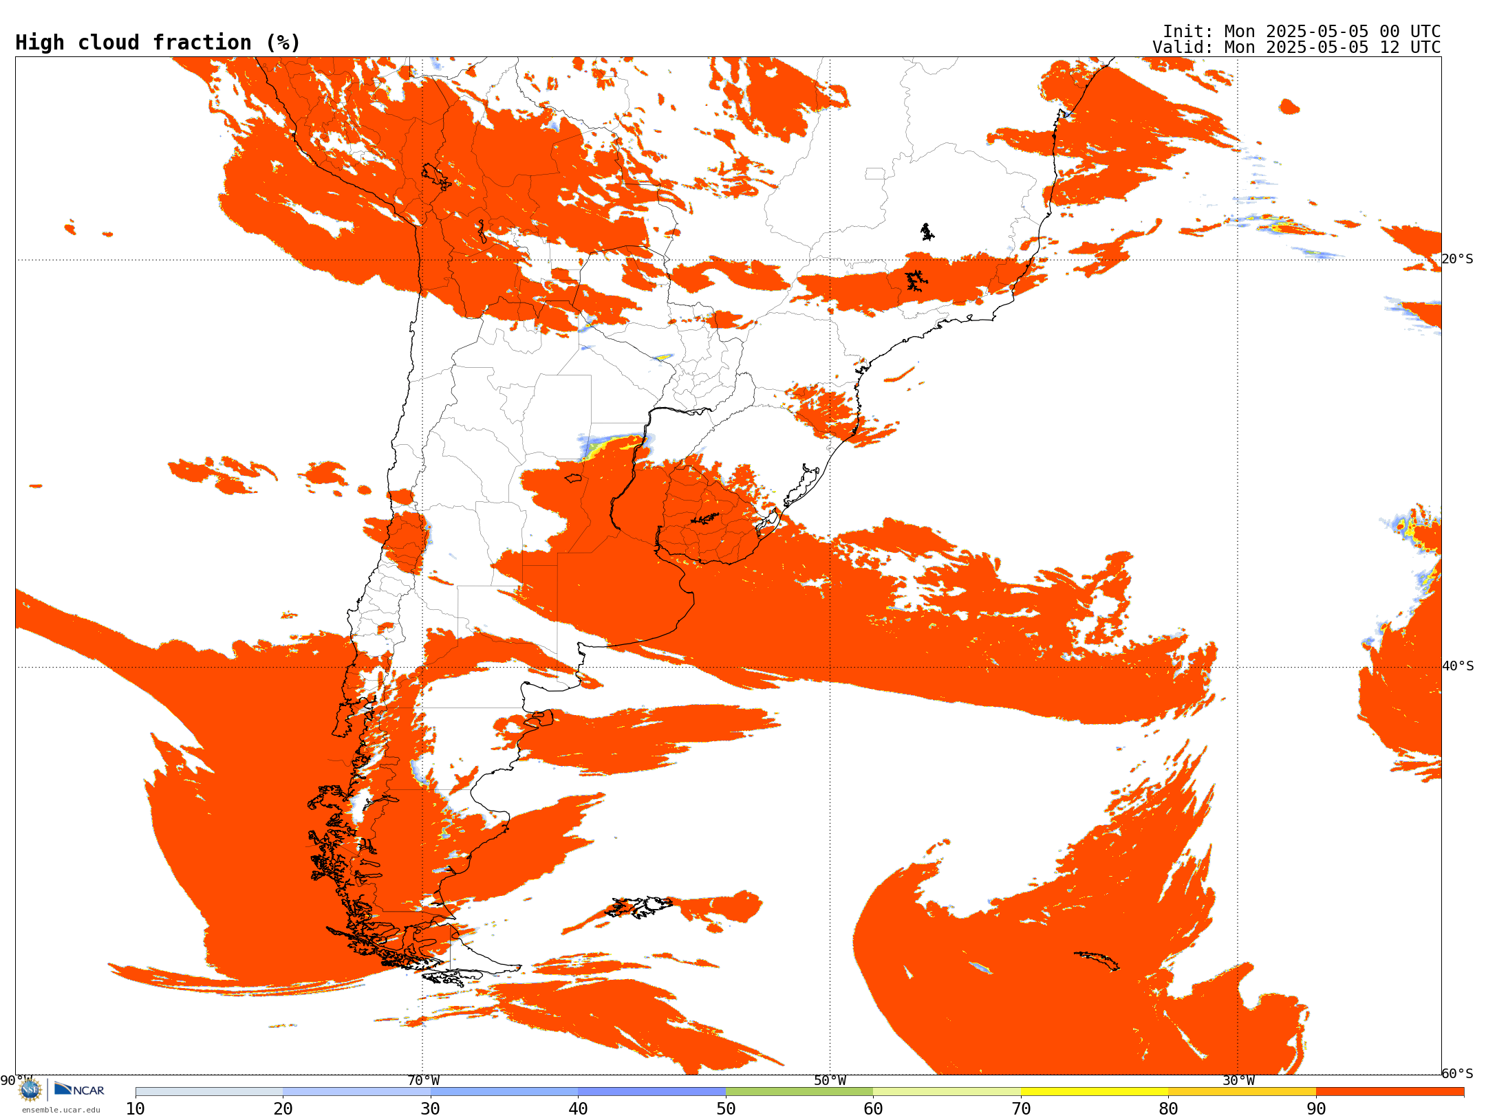Click the 60–70 pale yellow colorbar segment
Viewport: 1486px width, 1118px height.
coord(947,1092)
